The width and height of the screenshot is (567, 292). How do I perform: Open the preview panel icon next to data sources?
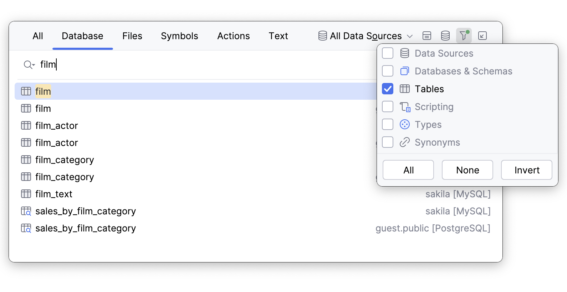tap(426, 36)
